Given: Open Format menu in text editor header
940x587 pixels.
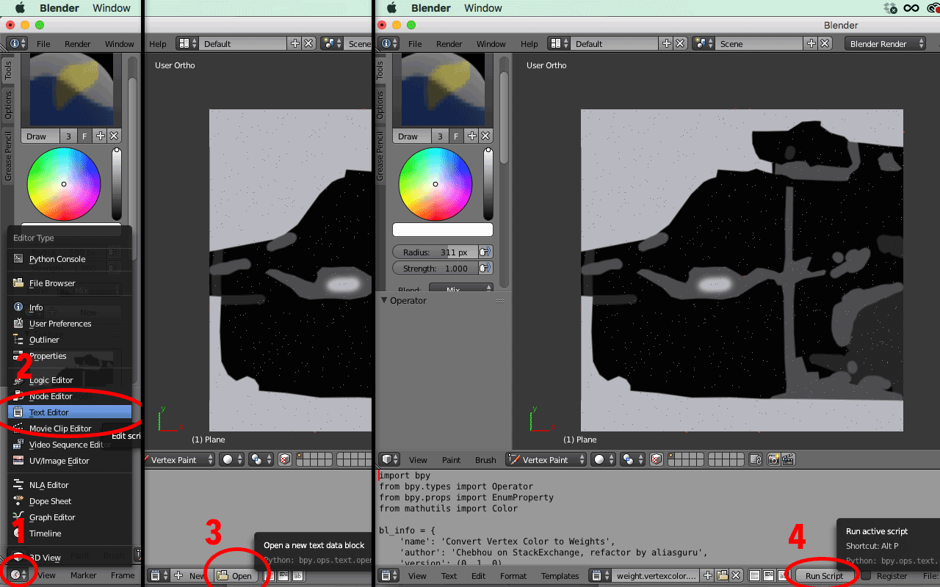Looking at the screenshot, I should pyautogui.click(x=513, y=576).
